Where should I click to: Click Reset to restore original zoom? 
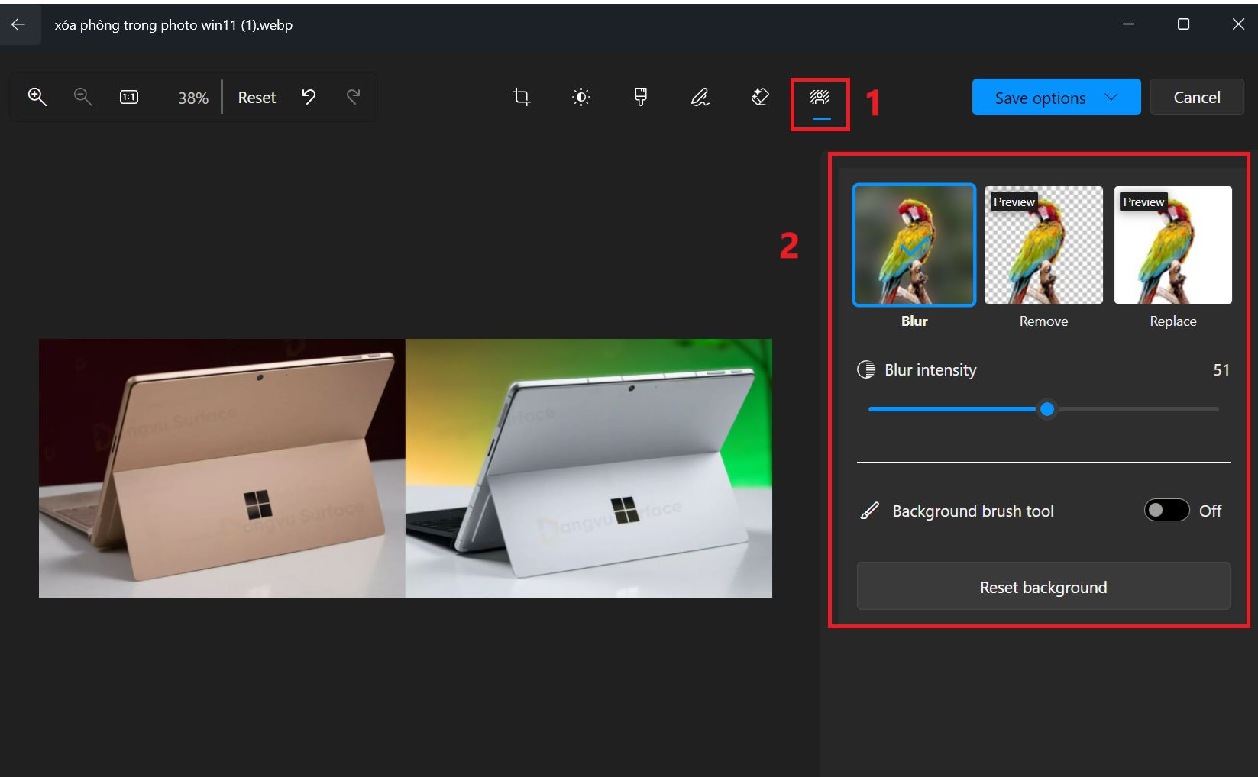pyautogui.click(x=257, y=97)
